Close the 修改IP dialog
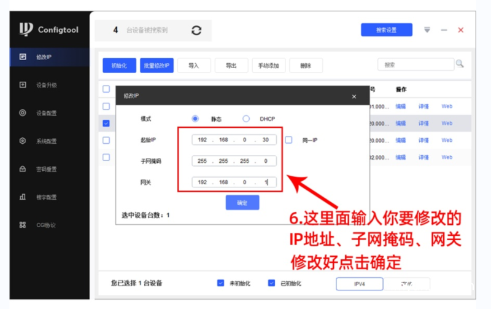Image resolution: width=491 pixels, height=309 pixels. click(x=354, y=96)
